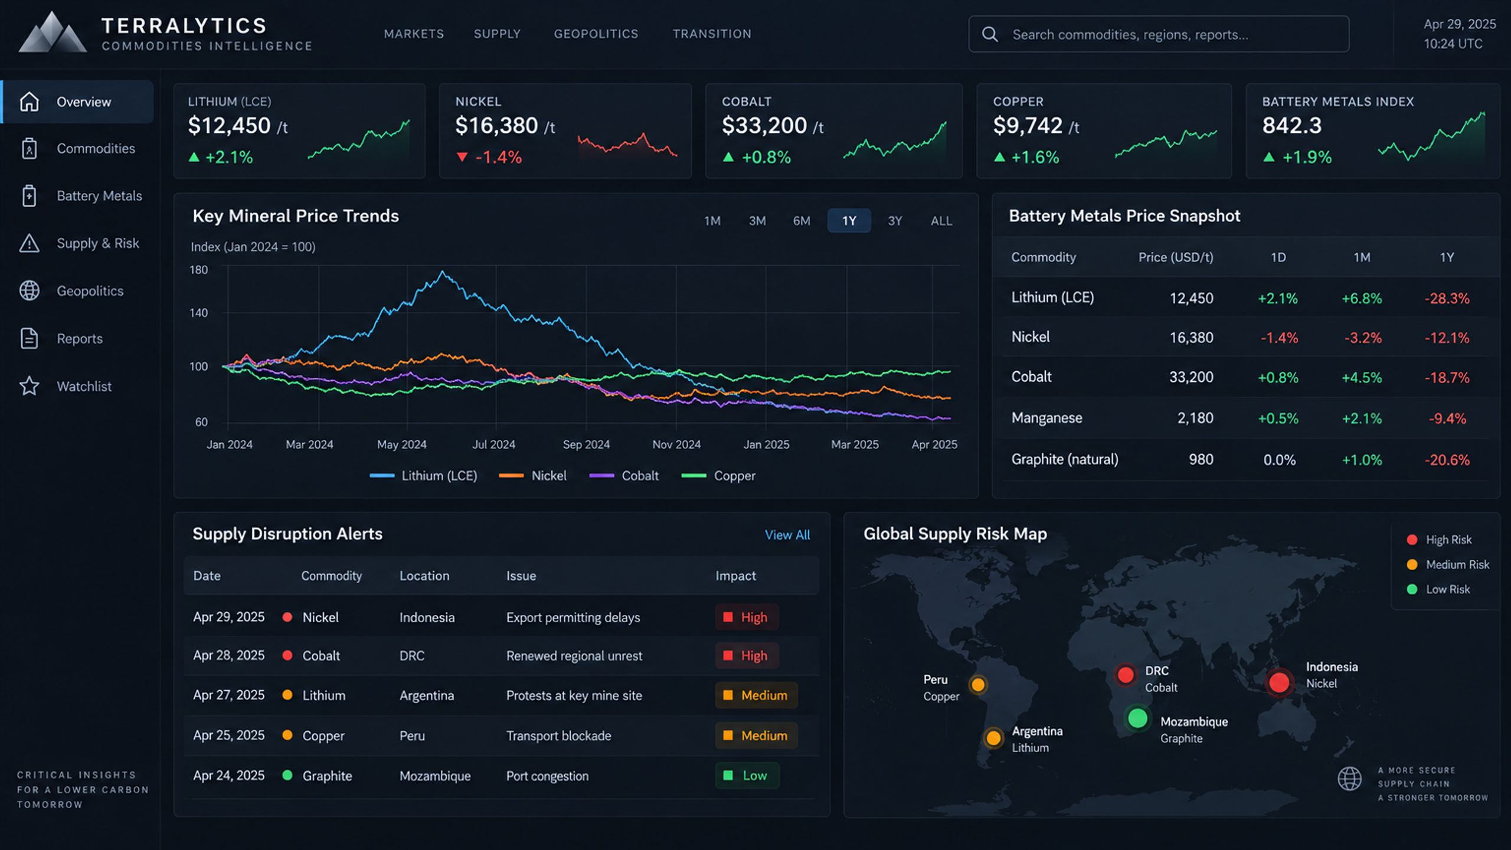
Task: Select the 1M time range
Action: tap(712, 221)
